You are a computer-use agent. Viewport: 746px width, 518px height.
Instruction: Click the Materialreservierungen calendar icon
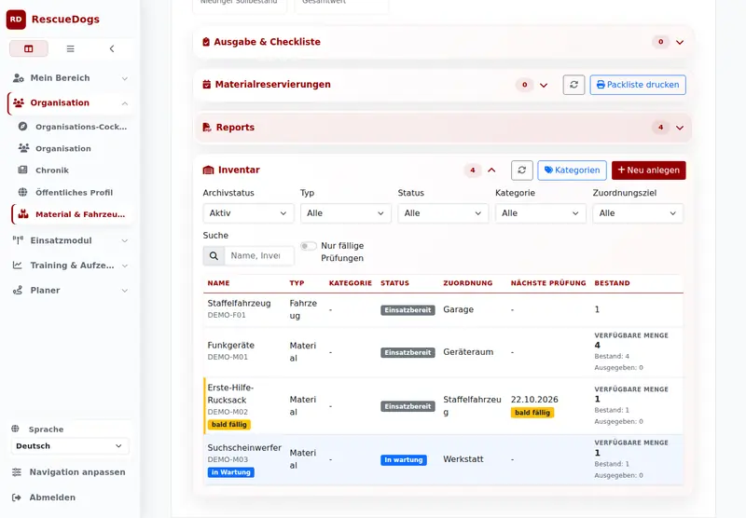click(206, 85)
